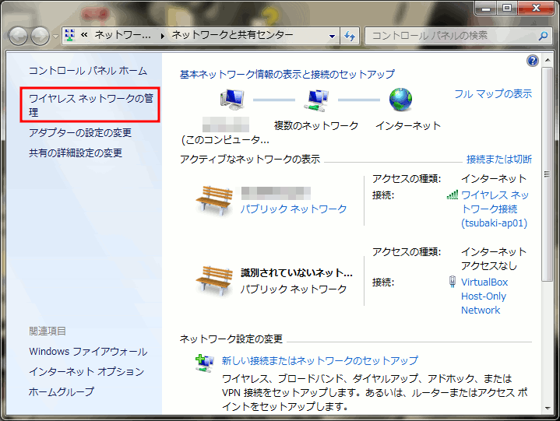Click 接続または切断 link

(x=498, y=160)
